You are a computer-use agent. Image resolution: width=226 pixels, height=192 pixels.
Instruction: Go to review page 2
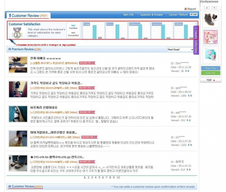click(x=88, y=178)
